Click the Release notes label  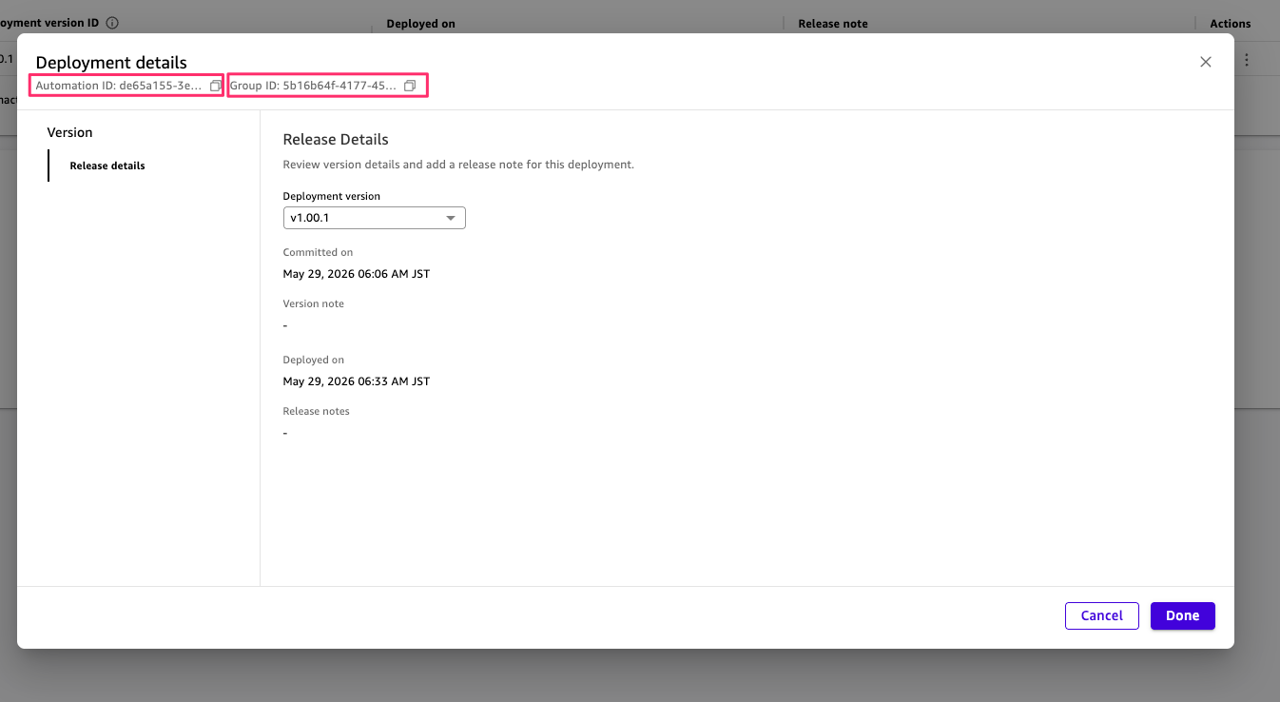(x=317, y=412)
